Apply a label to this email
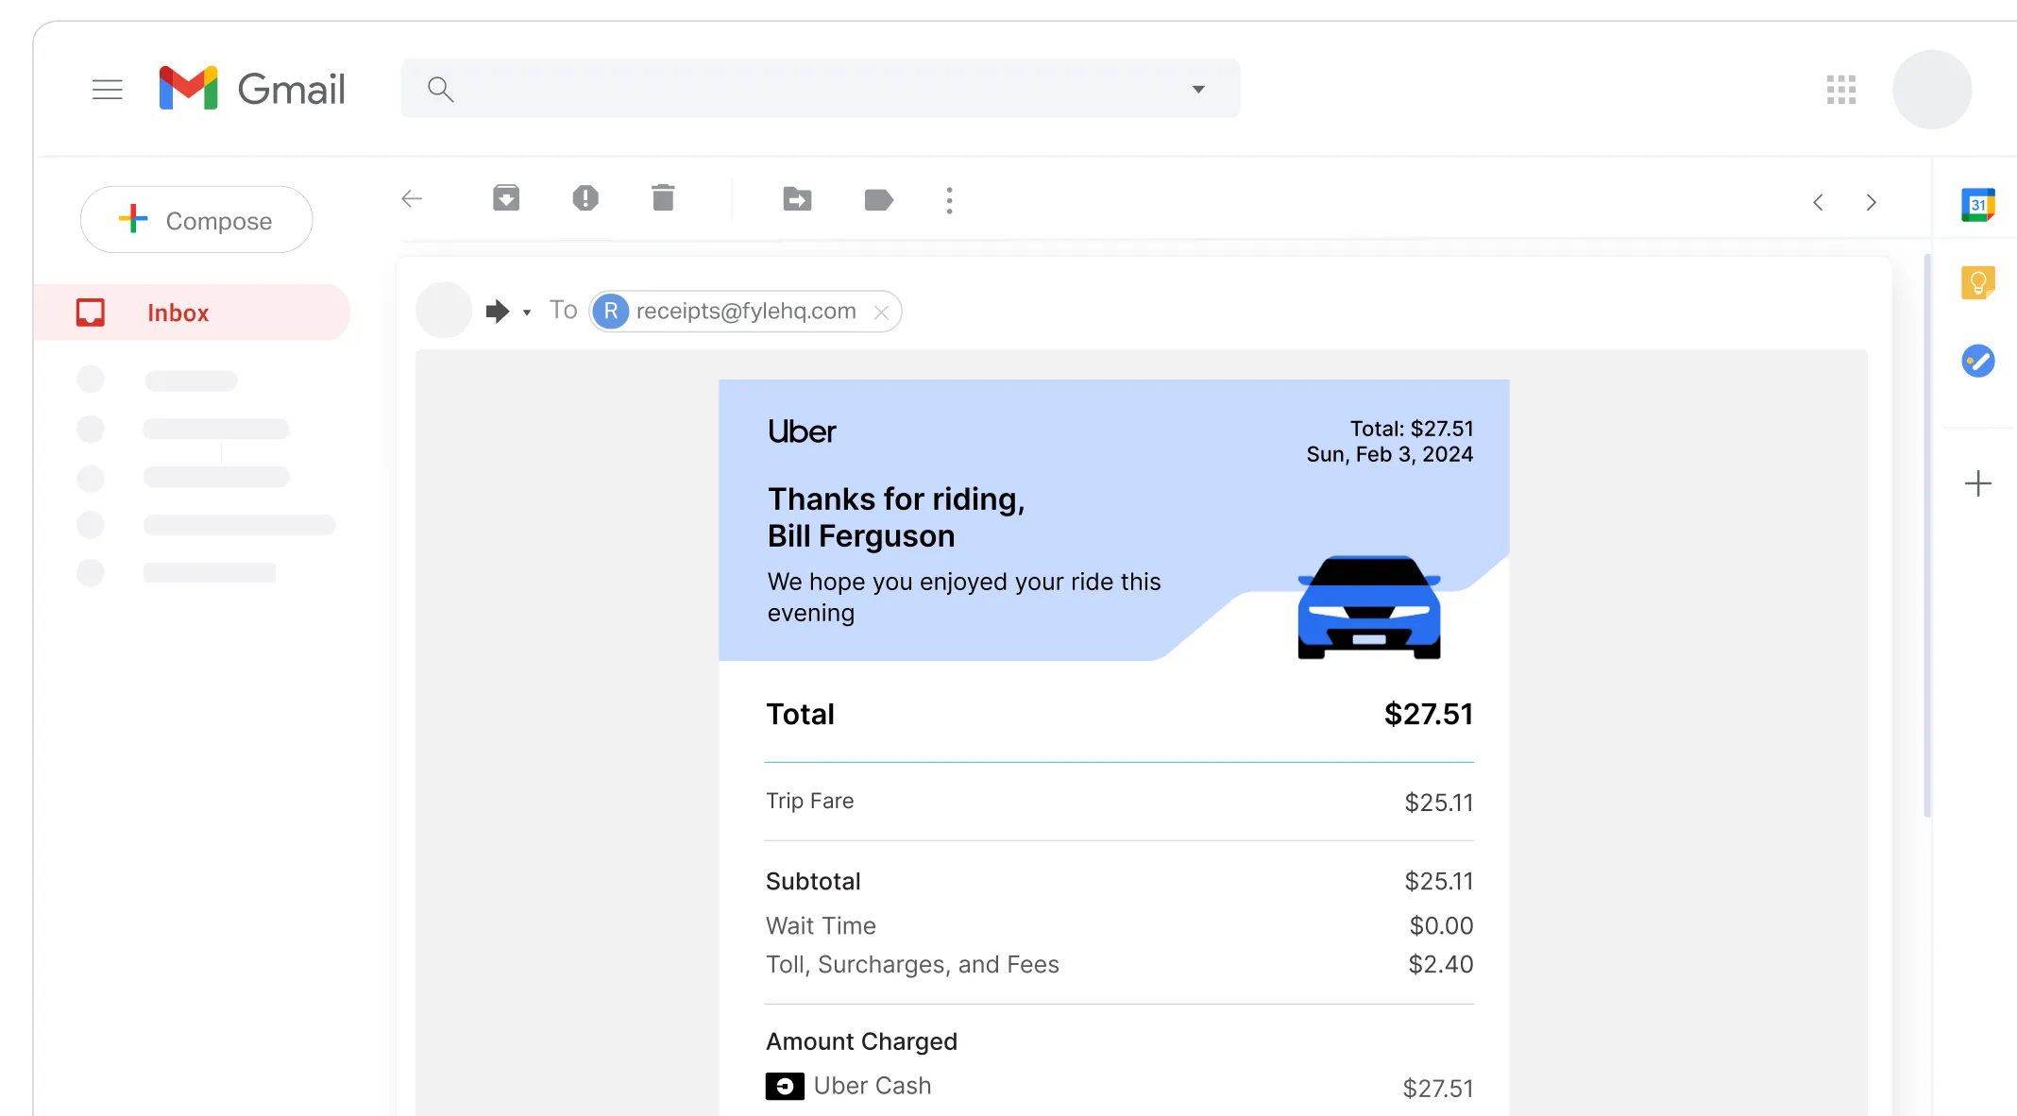2017x1116 pixels. pos(878,200)
